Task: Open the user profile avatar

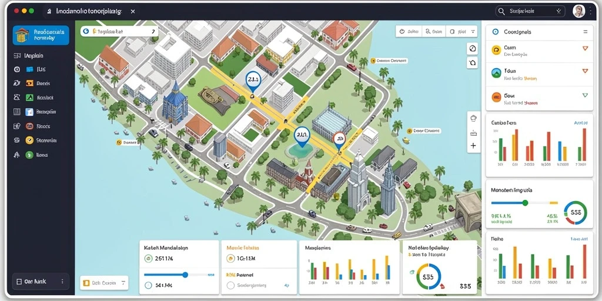Action: (x=578, y=11)
